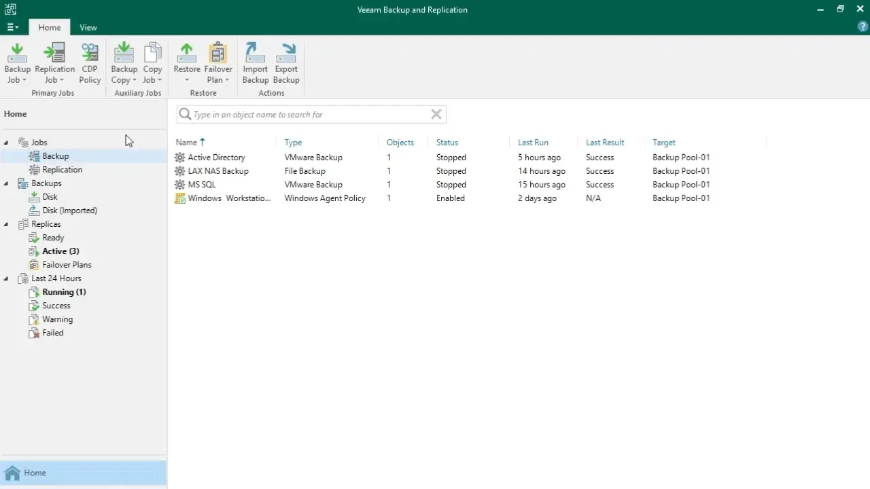The width and height of the screenshot is (870, 489).
Task: Open the Help question mark icon
Action: pos(863,27)
